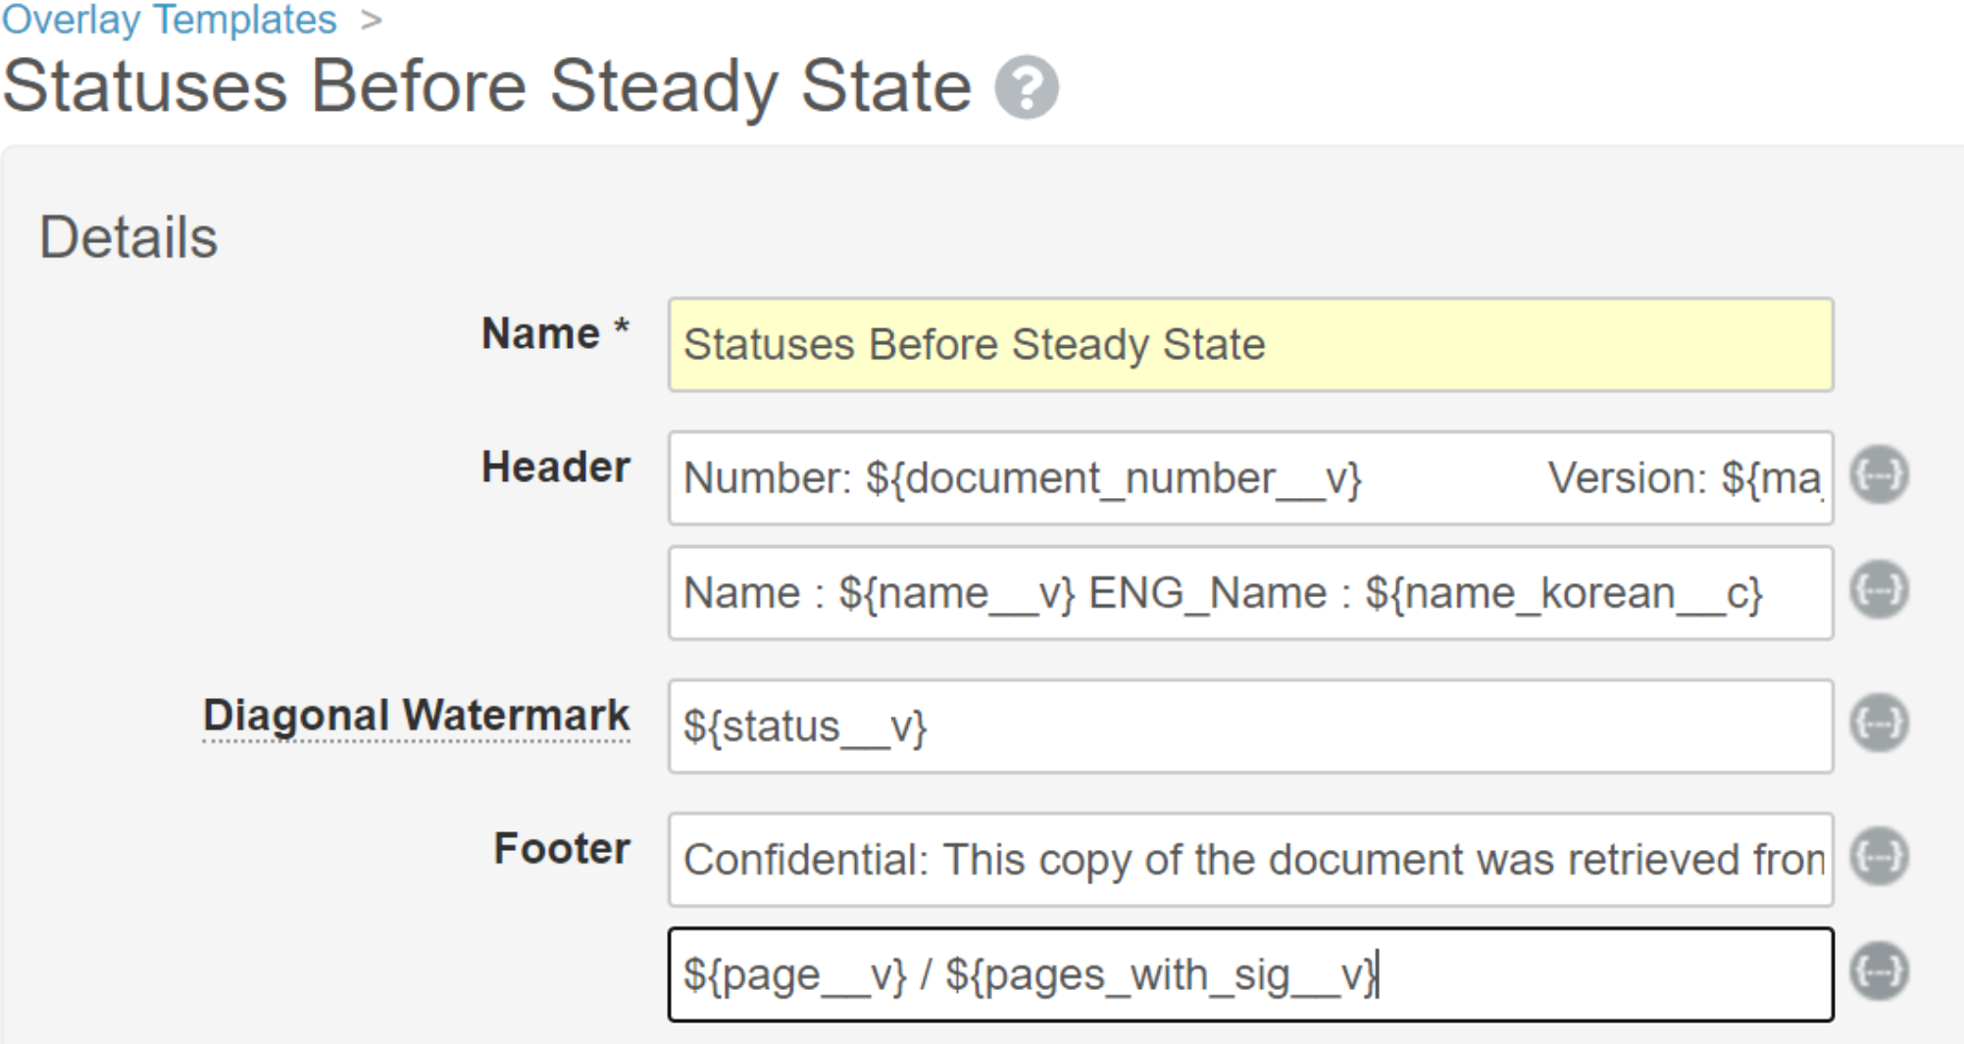Focus the yellow Name input field
The image size is (1964, 1044).
tap(1250, 345)
